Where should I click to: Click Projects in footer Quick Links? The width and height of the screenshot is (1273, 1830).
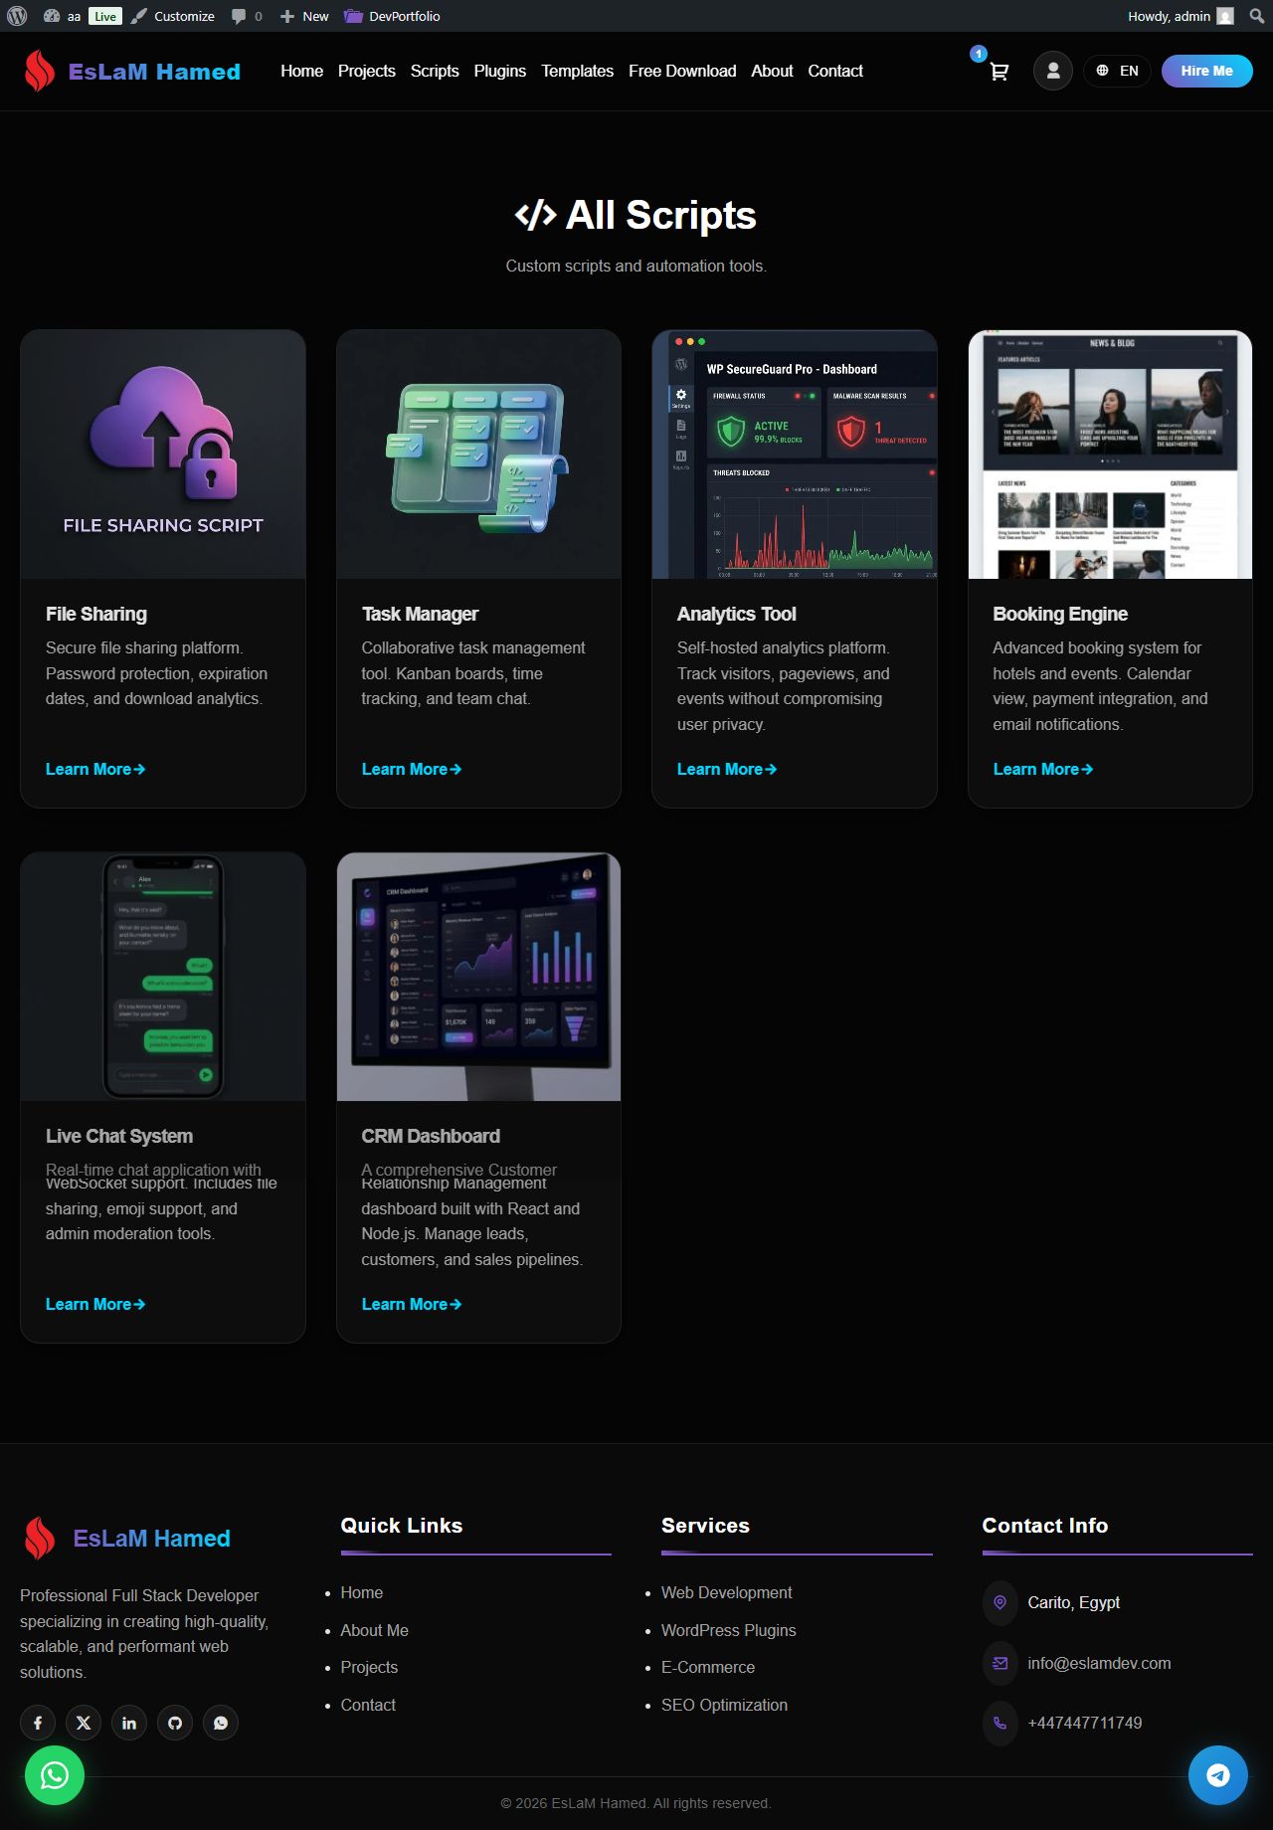pyautogui.click(x=369, y=1667)
